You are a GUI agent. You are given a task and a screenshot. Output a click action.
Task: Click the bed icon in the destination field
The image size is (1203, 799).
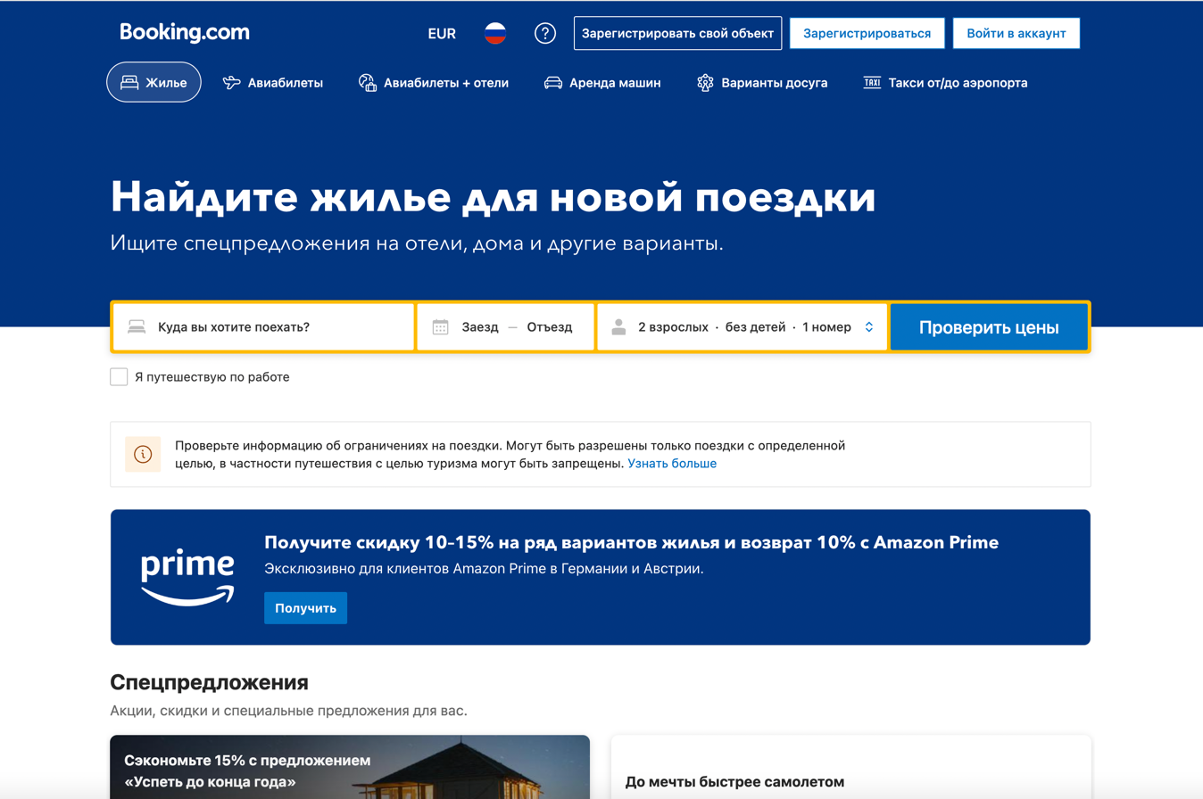(x=136, y=327)
